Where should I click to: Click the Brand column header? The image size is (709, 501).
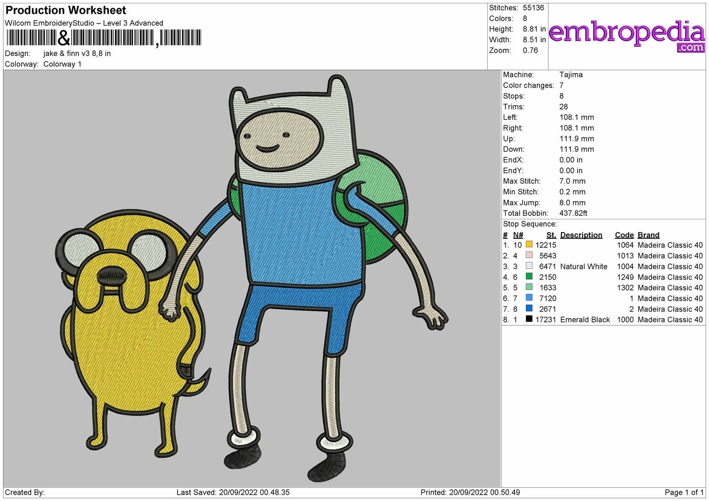pos(648,235)
